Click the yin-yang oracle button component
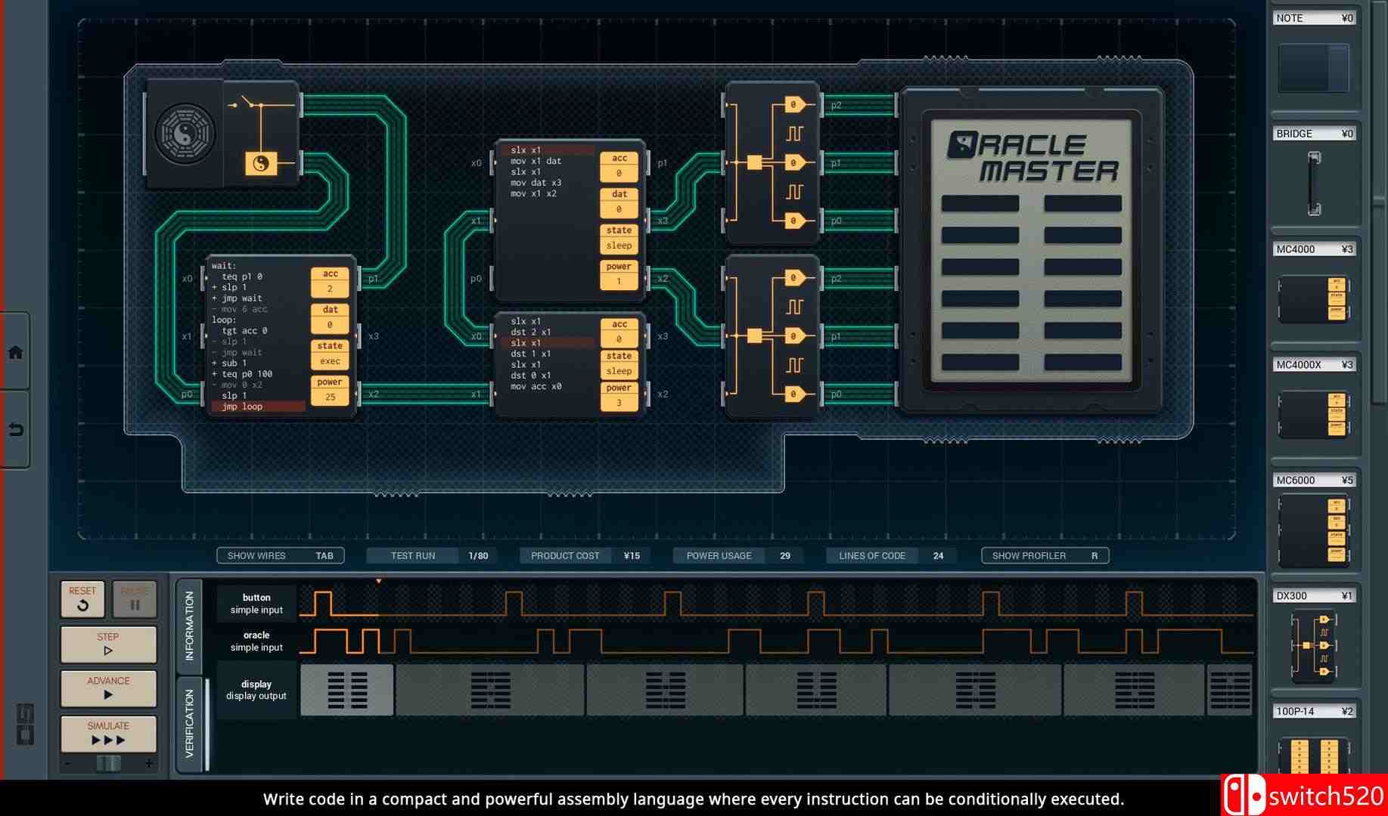This screenshot has width=1388, height=816. (x=261, y=163)
